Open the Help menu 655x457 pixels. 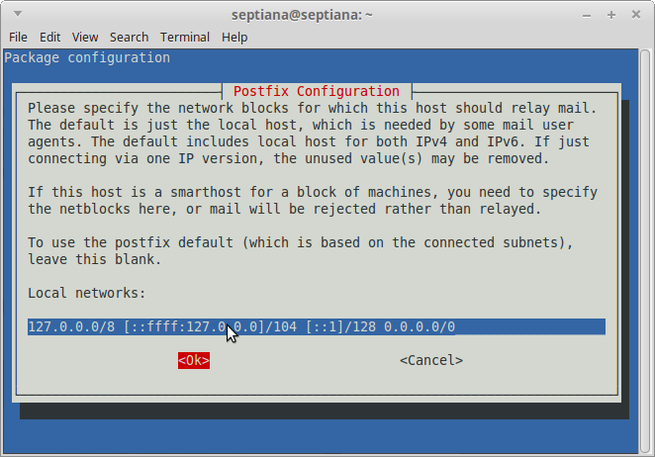[234, 38]
